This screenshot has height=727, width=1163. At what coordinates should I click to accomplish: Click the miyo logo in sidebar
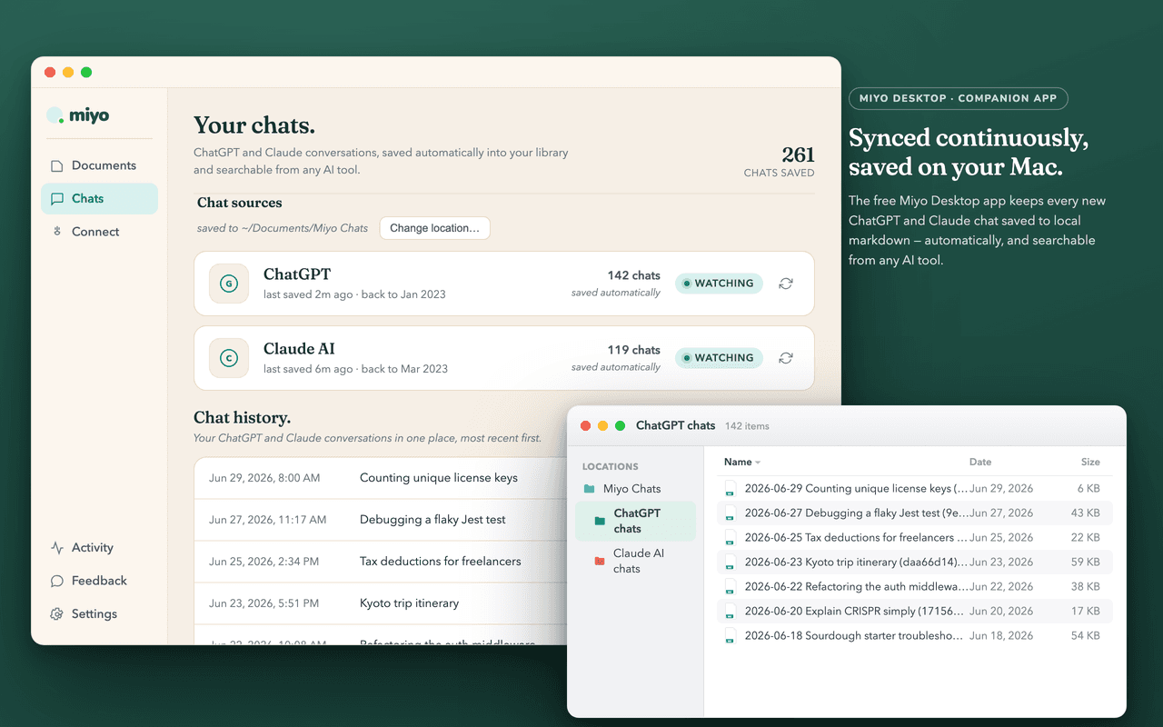78,115
